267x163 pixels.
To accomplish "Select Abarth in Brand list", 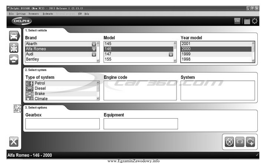I will 61,44.
